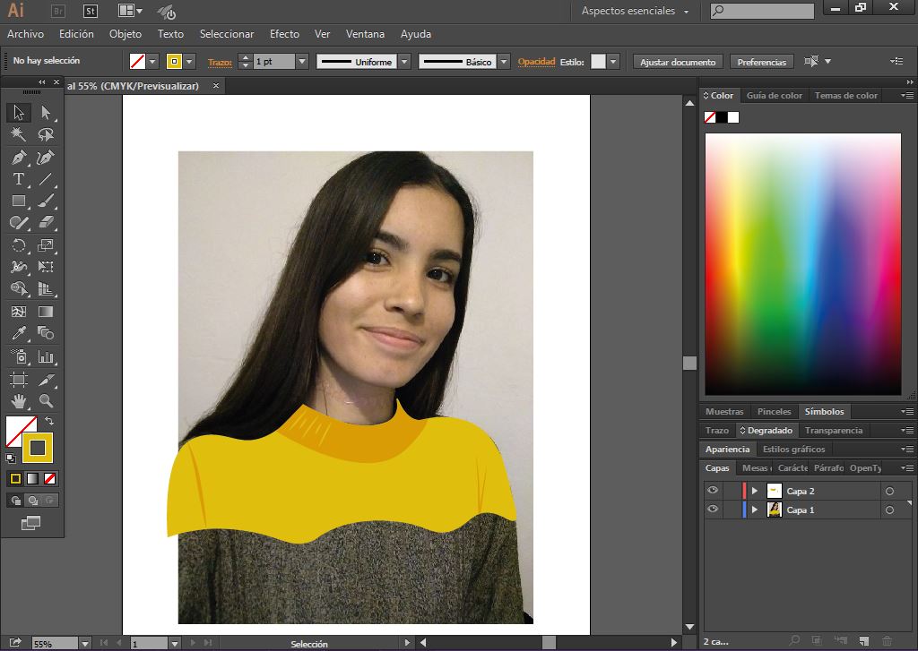This screenshot has height=651, width=918.
Task: Click the vertical scrollbar thumb
Action: [x=689, y=363]
